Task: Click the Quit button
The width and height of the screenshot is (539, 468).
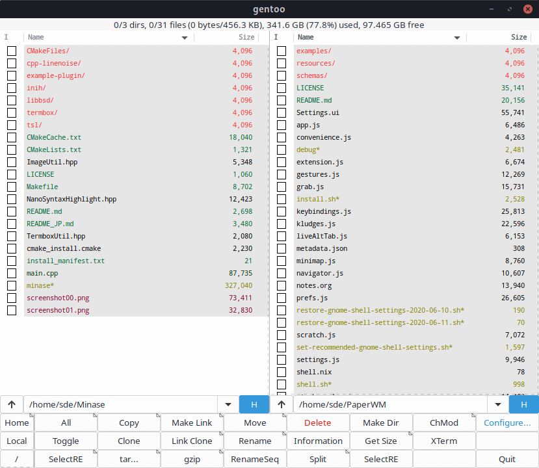Action: (507, 459)
